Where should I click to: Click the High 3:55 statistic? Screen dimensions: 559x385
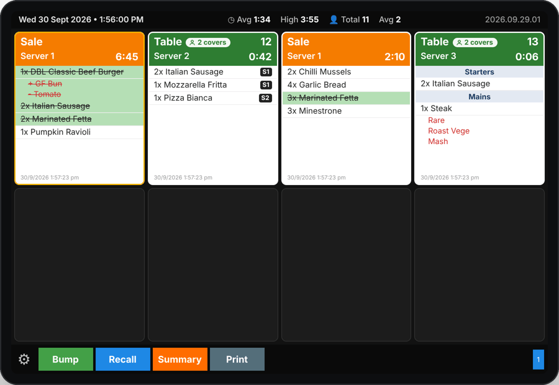pyautogui.click(x=299, y=20)
